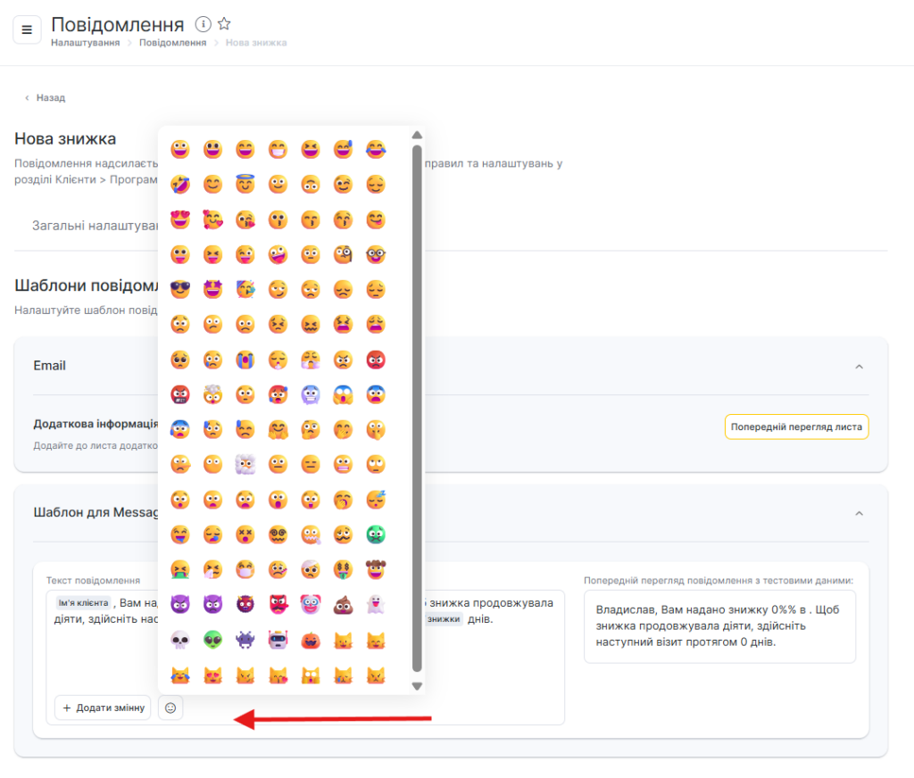
Task: Select the heart-eyes face emoji
Action: pos(180,219)
